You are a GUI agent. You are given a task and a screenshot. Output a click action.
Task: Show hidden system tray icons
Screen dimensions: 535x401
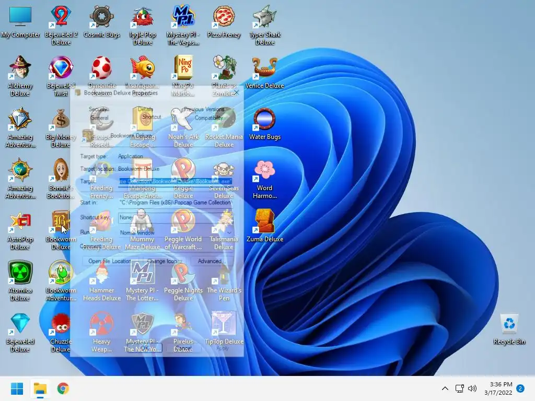pos(445,388)
